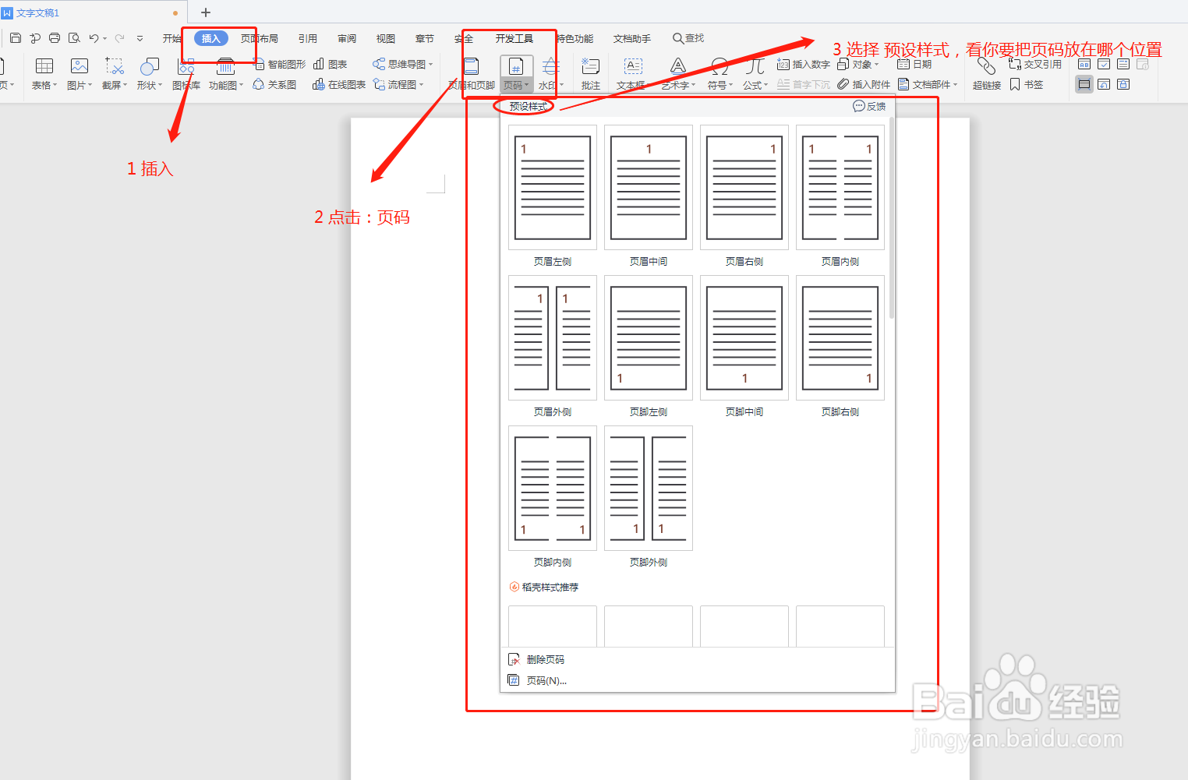Click 删除页码 delete page number
The height and width of the screenshot is (780, 1188).
536,659
